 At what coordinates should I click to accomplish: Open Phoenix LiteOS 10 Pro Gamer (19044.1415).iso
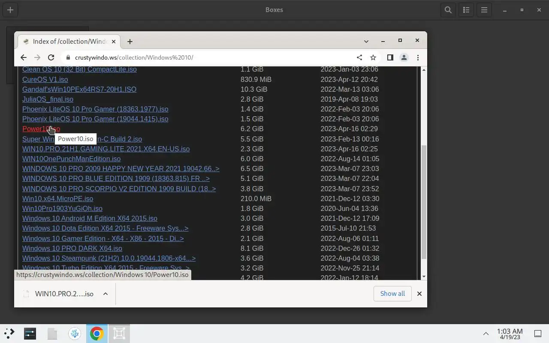point(95,119)
